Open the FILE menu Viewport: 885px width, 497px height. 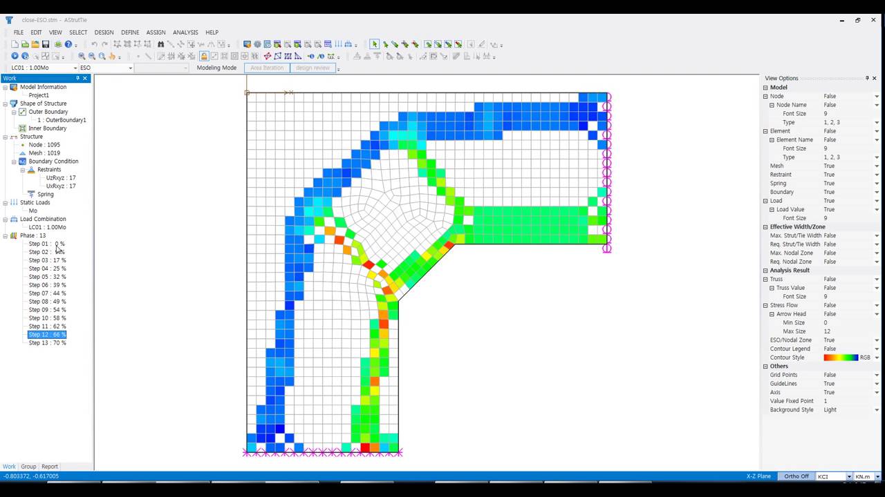tap(19, 32)
